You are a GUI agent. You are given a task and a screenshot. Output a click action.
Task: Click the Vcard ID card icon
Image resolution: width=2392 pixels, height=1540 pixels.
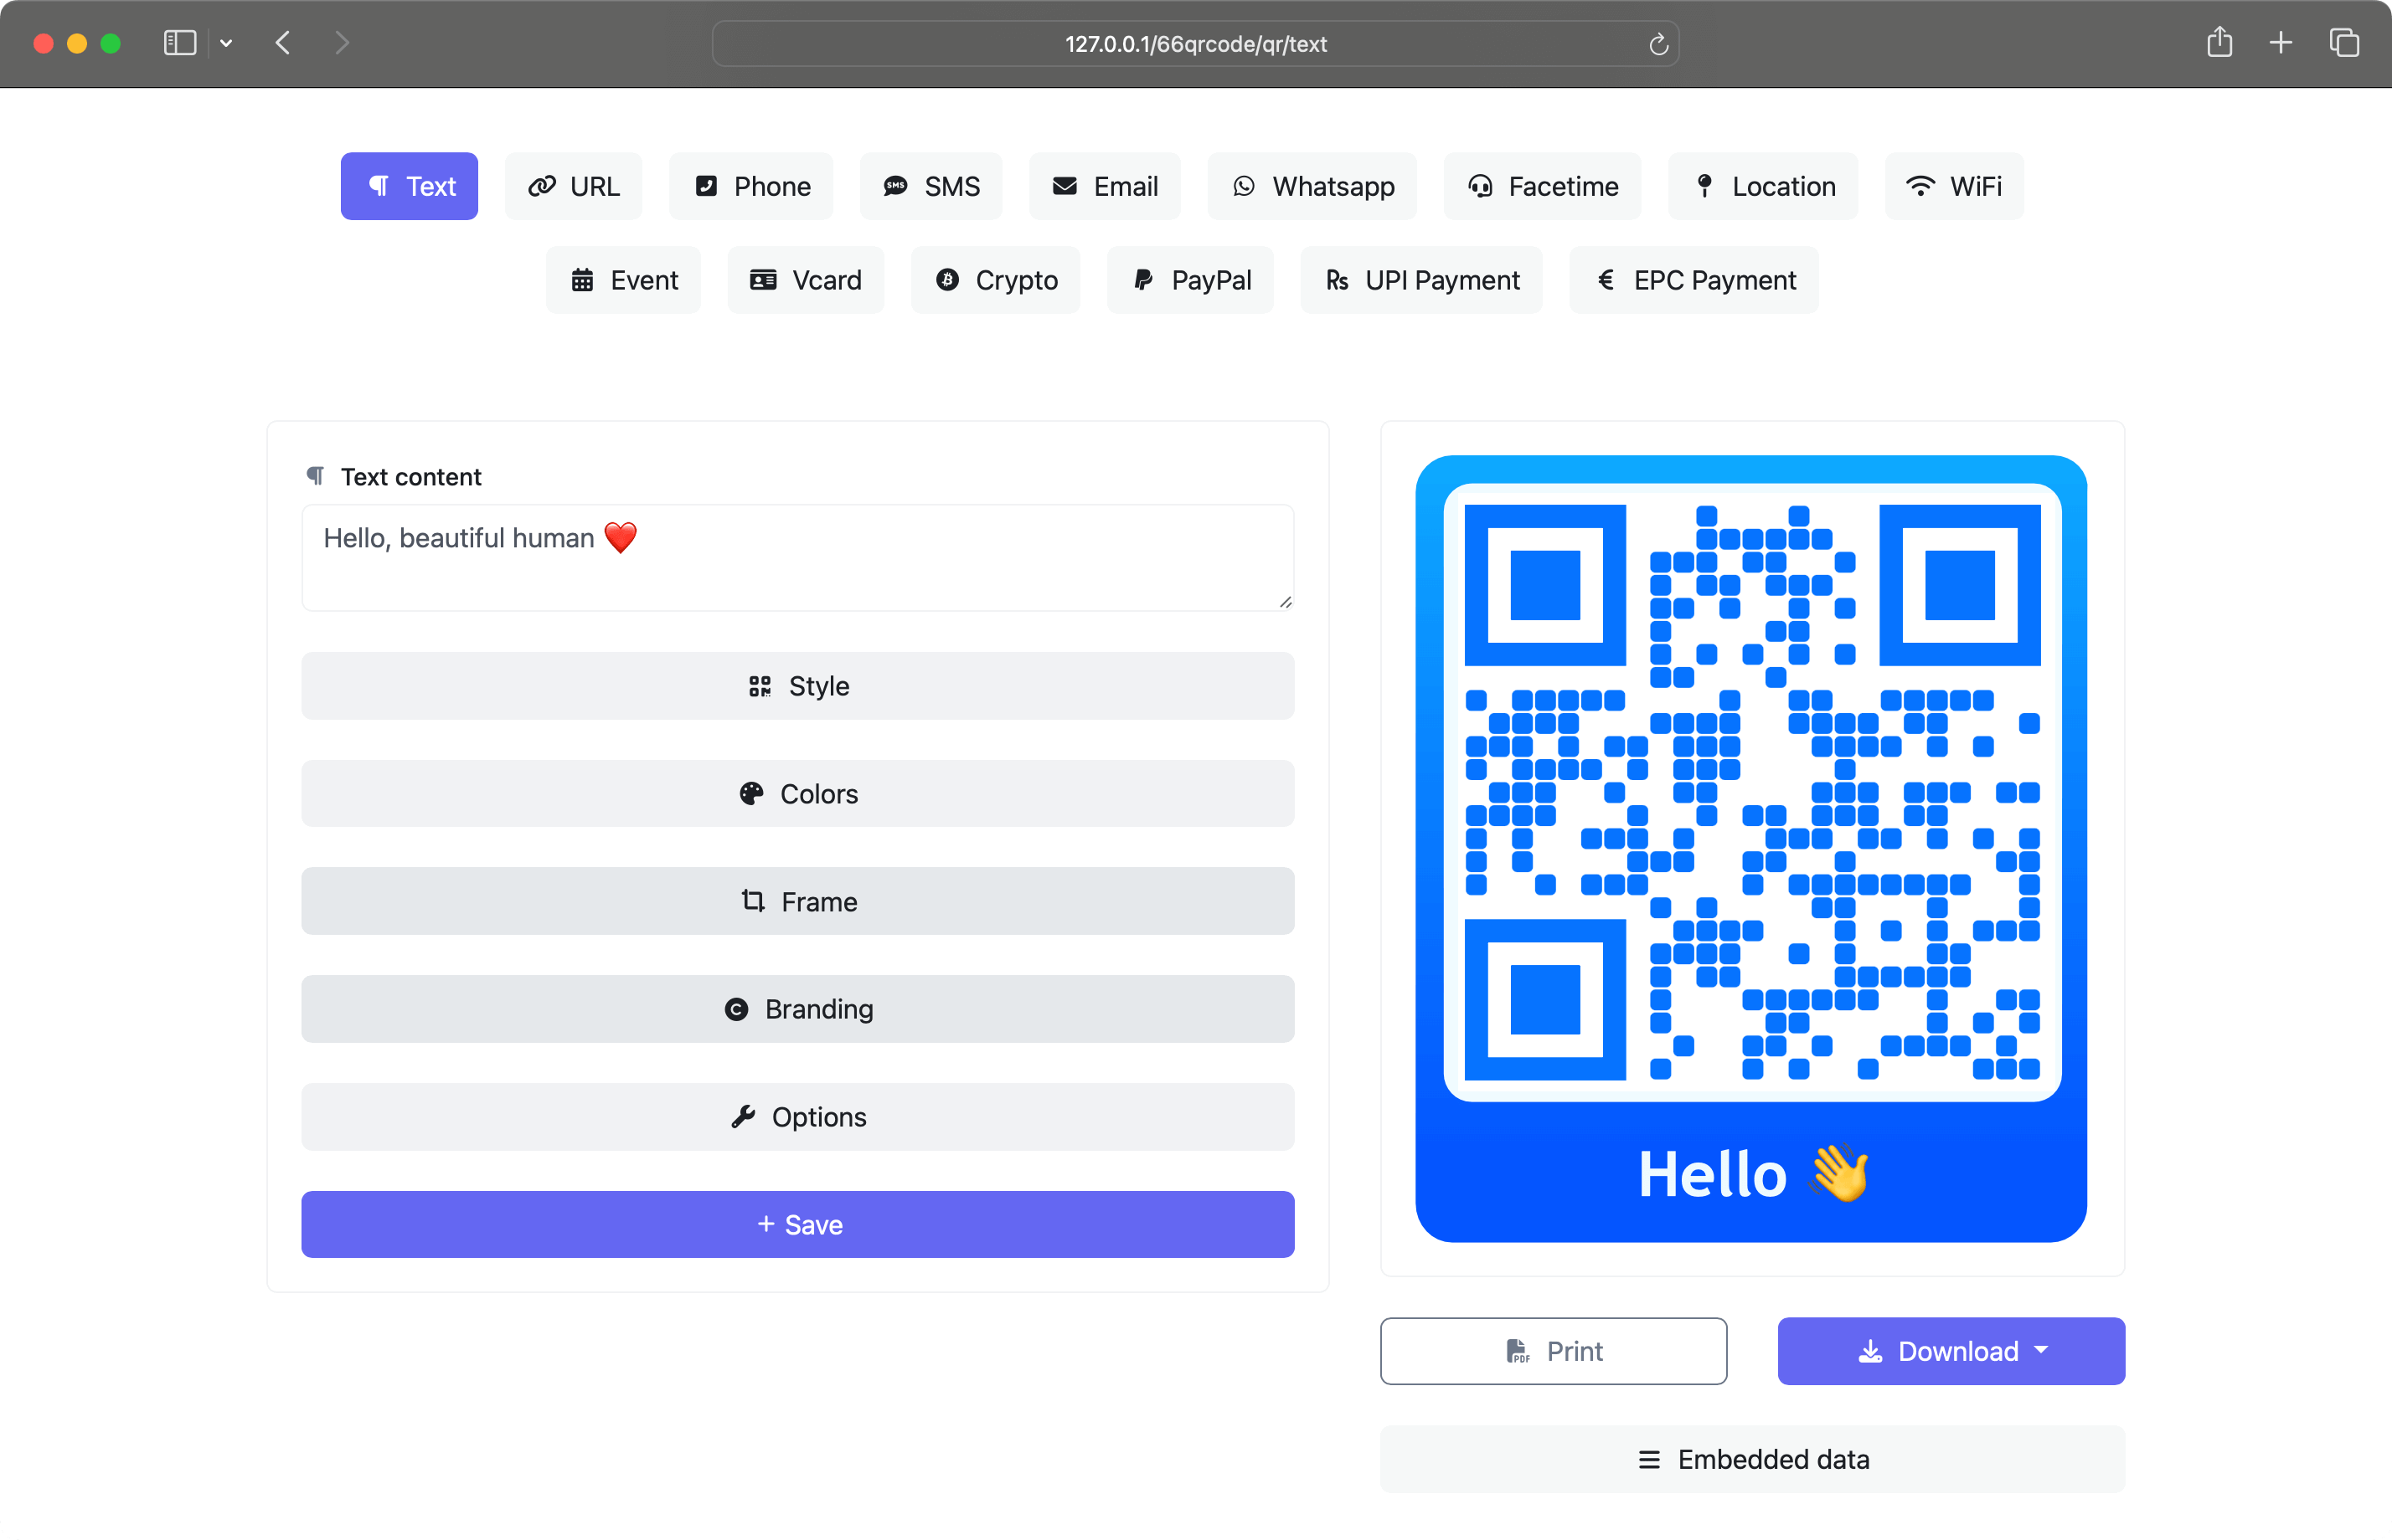click(763, 280)
